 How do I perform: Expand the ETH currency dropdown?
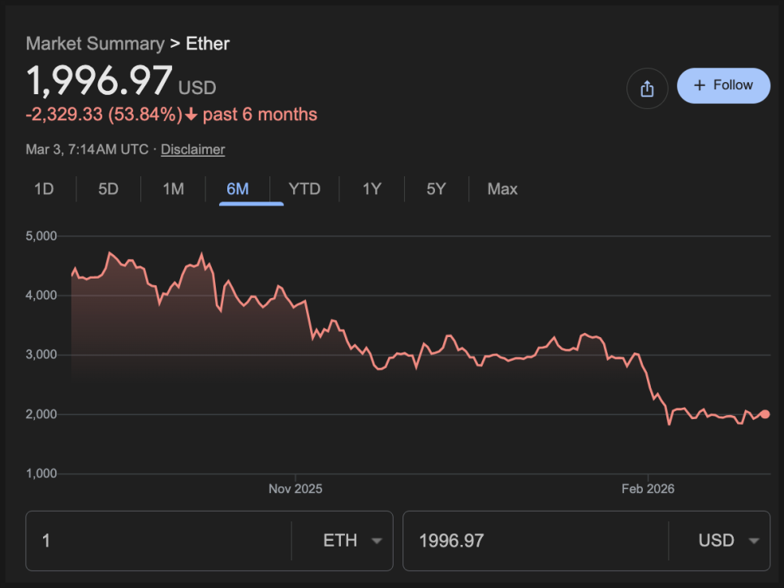click(x=352, y=541)
